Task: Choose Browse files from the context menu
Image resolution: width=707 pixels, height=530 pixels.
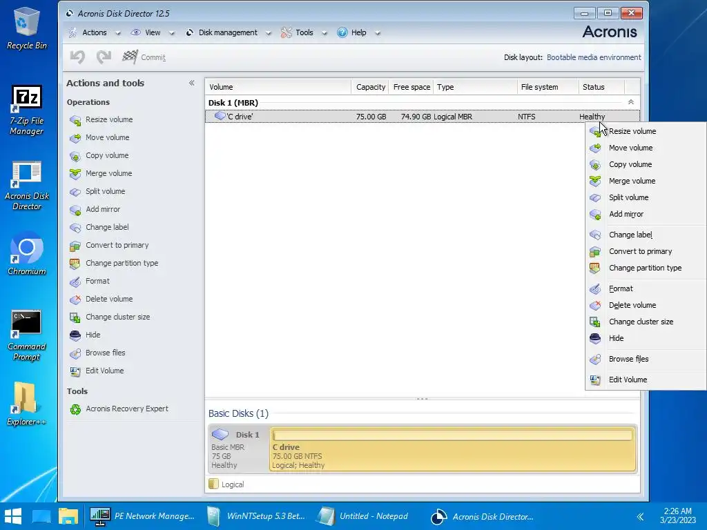Action: click(646, 359)
